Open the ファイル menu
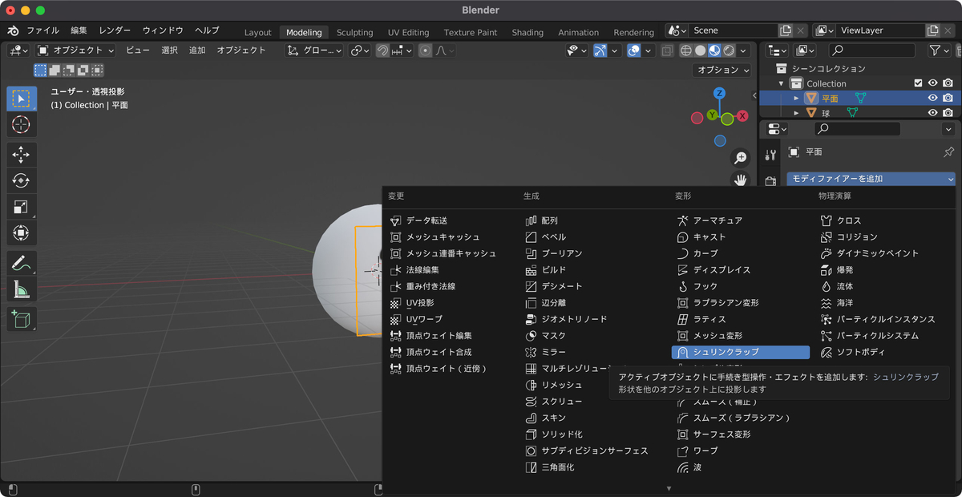 click(42, 30)
